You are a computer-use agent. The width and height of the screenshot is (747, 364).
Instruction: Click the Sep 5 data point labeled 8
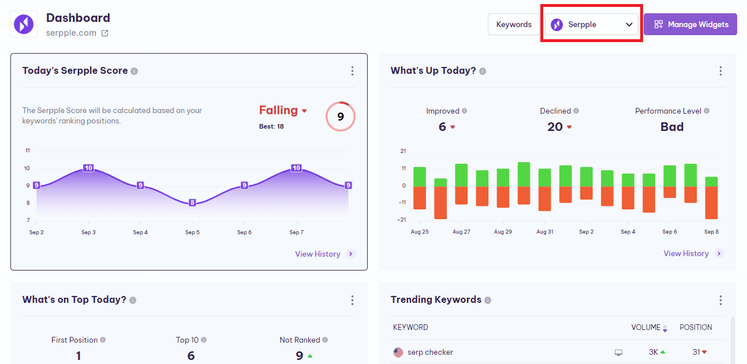coord(192,202)
